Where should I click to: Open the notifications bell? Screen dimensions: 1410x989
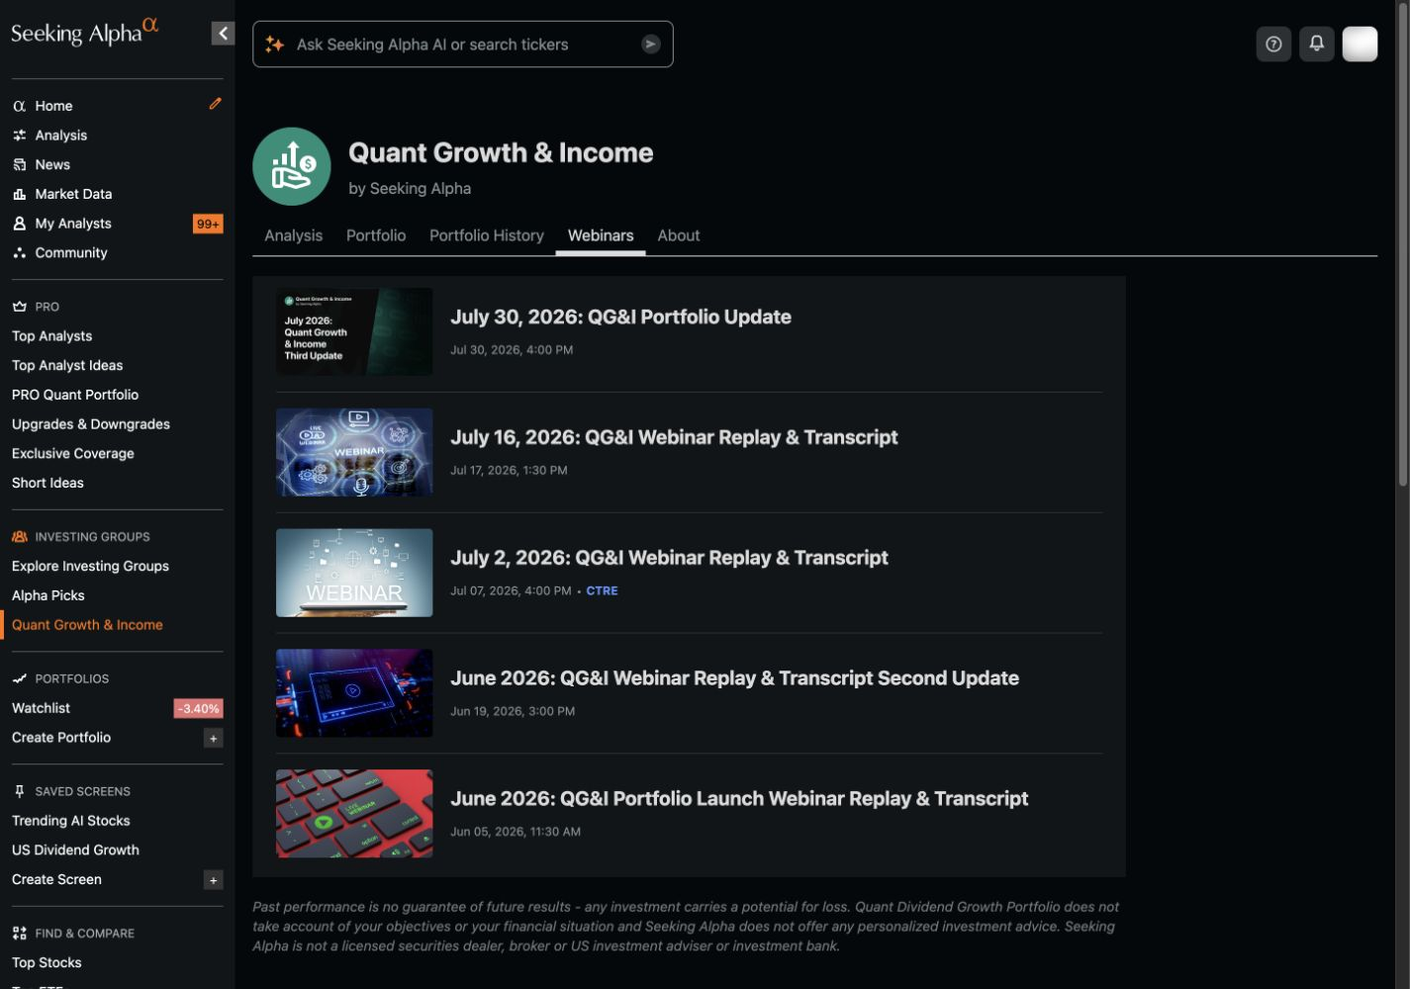click(1317, 45)
